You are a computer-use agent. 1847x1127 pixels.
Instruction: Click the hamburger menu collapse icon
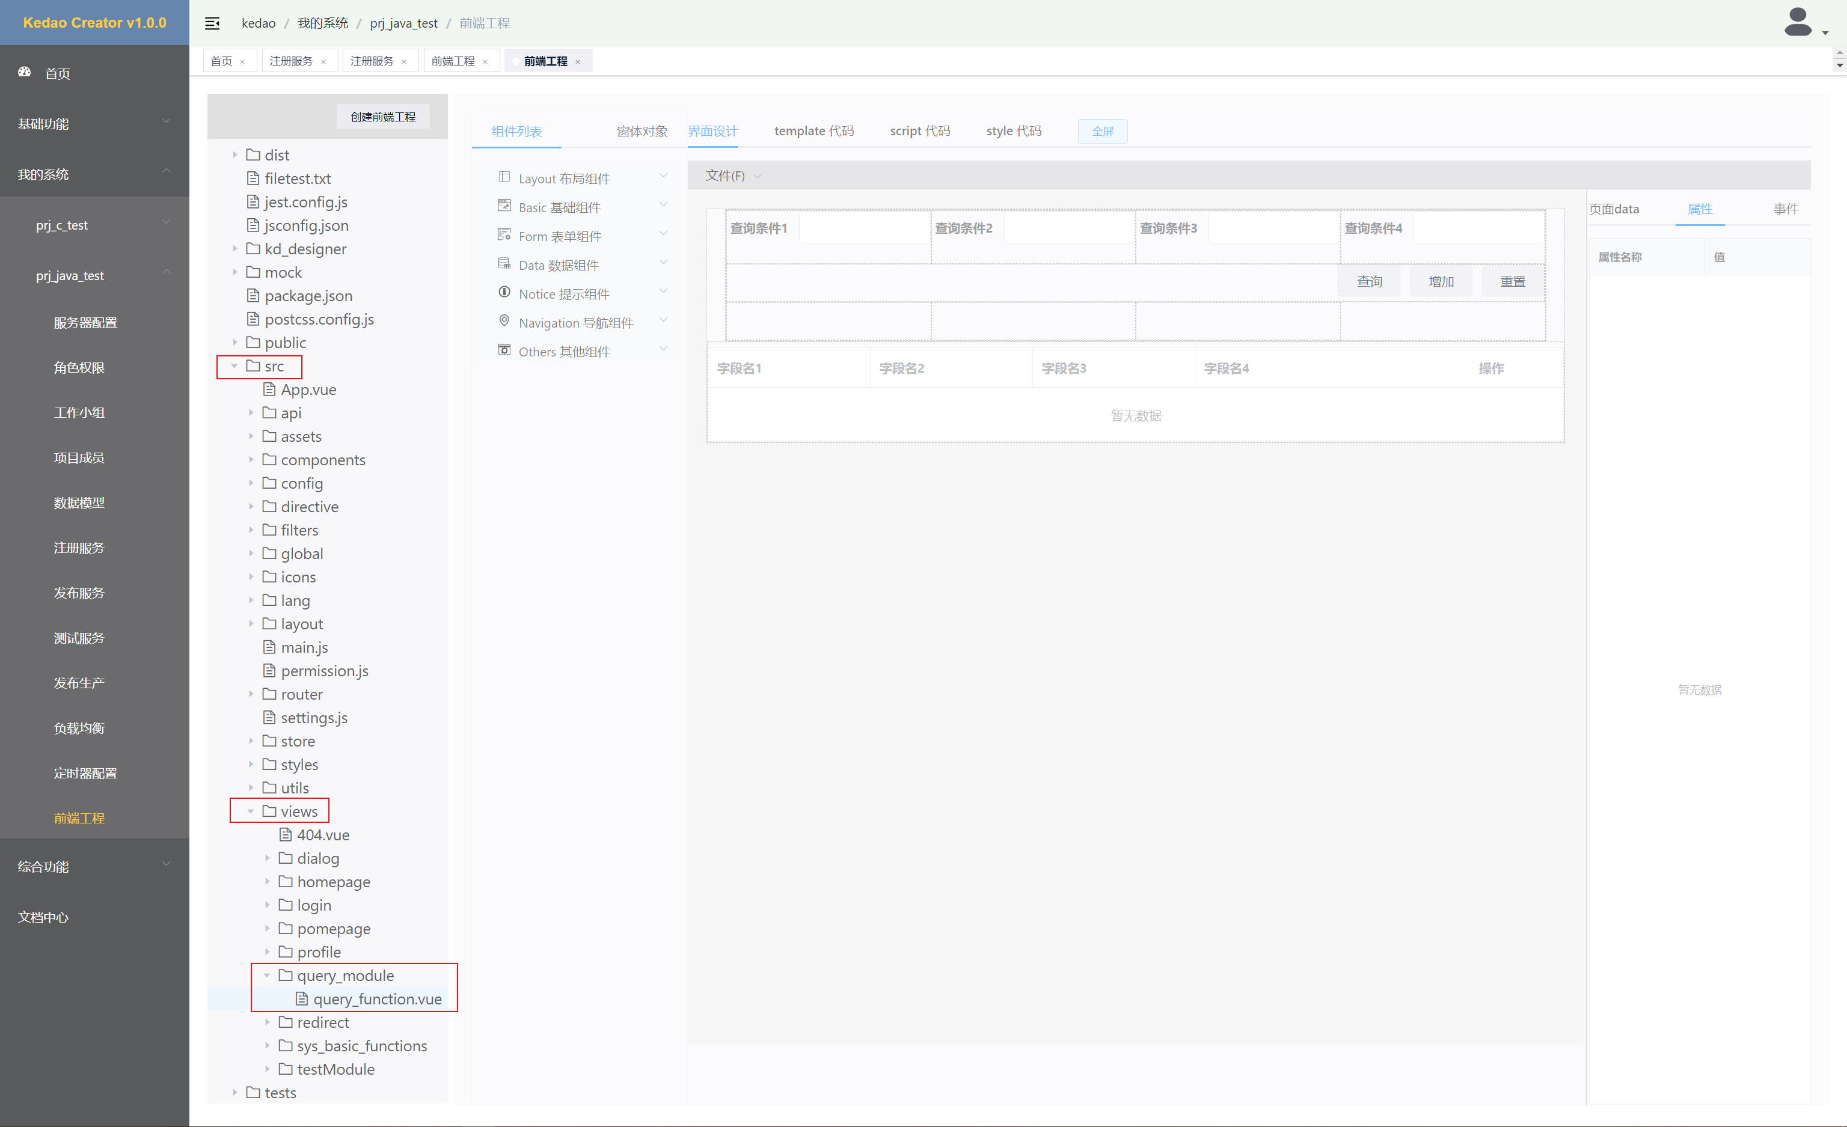point(212,23)
